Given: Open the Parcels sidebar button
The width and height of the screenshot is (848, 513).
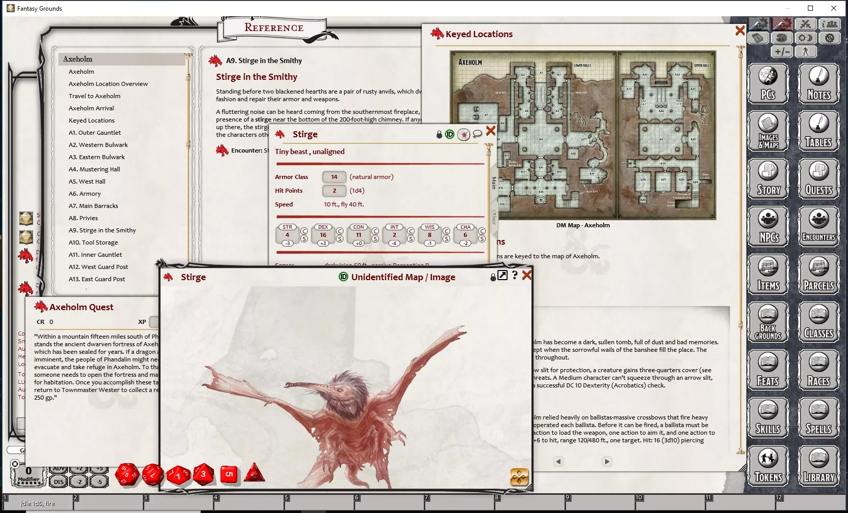Looking at the screenshot, I should coord(819,274).
